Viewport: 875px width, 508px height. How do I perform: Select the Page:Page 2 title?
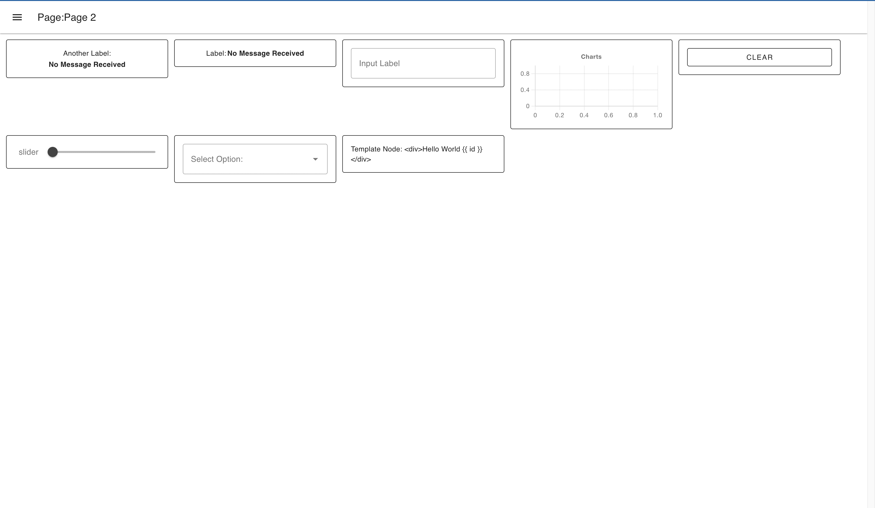67,17
